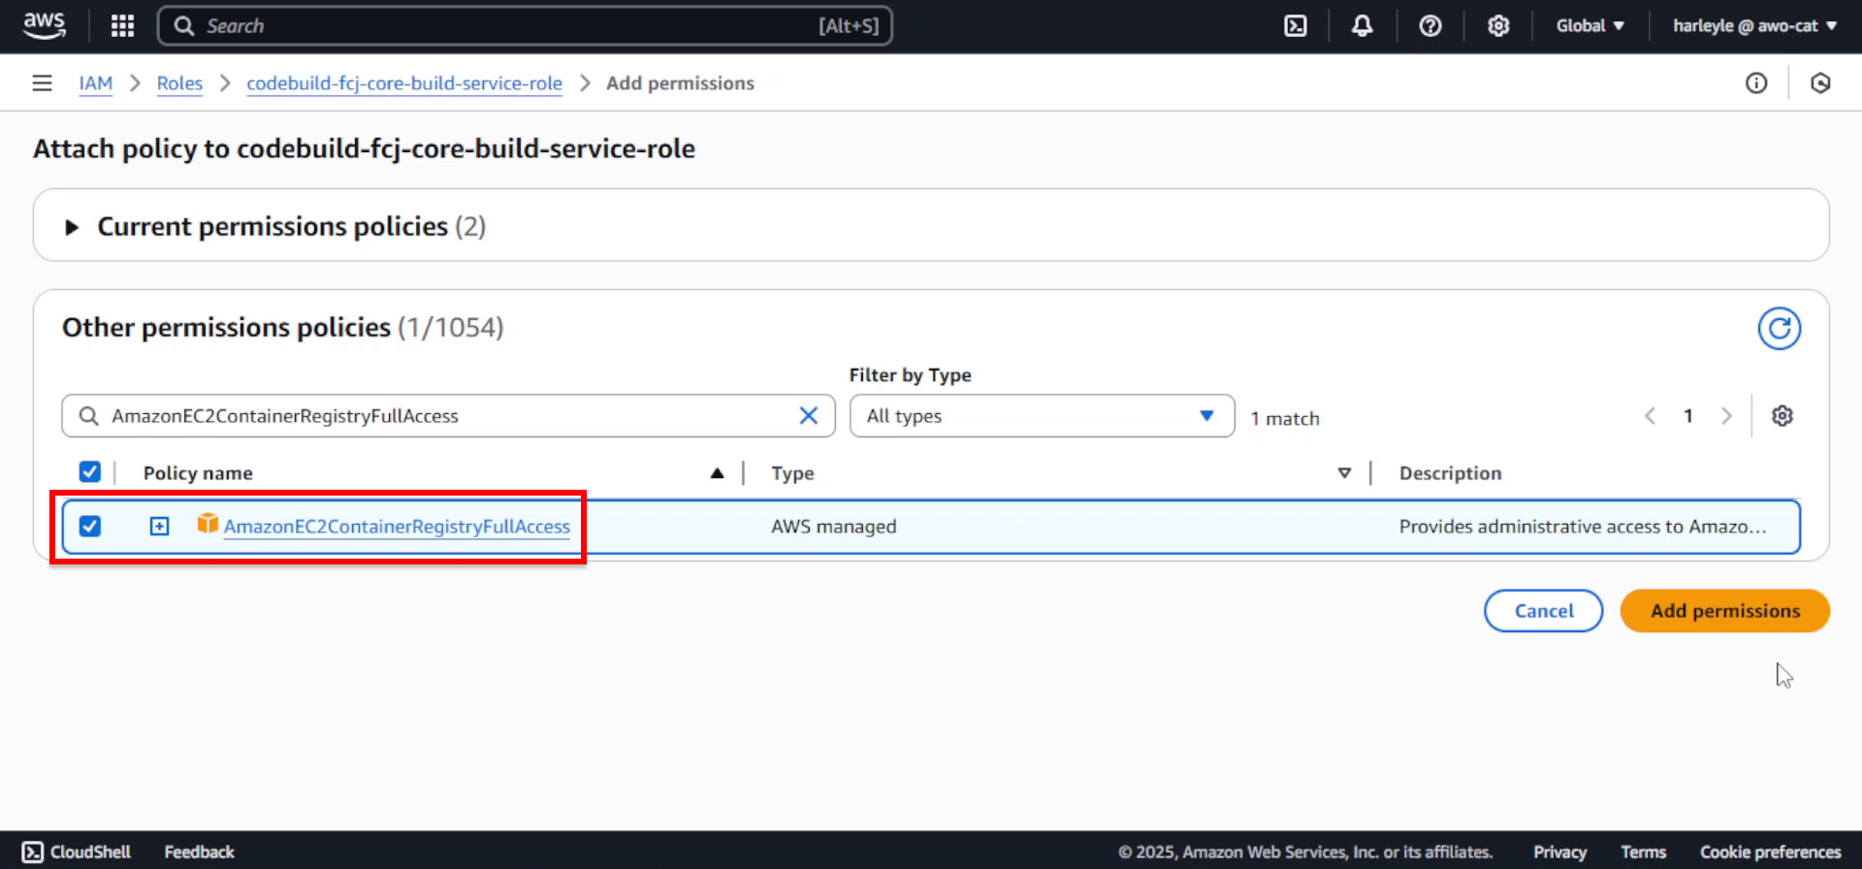Open the help question mark menu
The width and height of the screenshot is (1862, 869).
1430,26
